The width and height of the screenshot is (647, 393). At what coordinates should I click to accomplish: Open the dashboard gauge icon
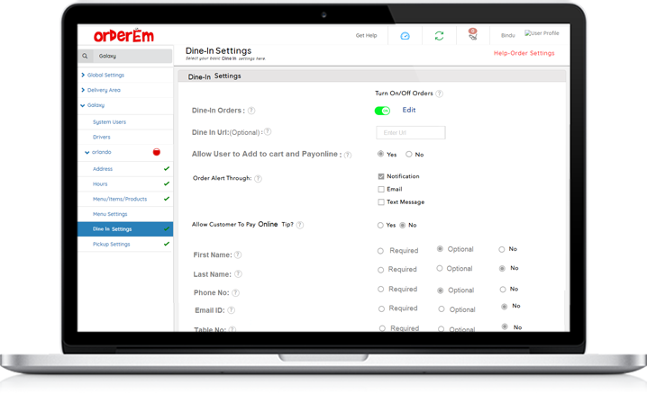click(406, 36)
